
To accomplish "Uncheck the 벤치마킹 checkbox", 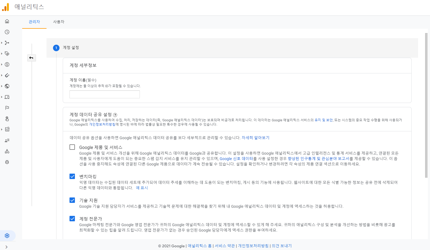I will coord(72,176).
